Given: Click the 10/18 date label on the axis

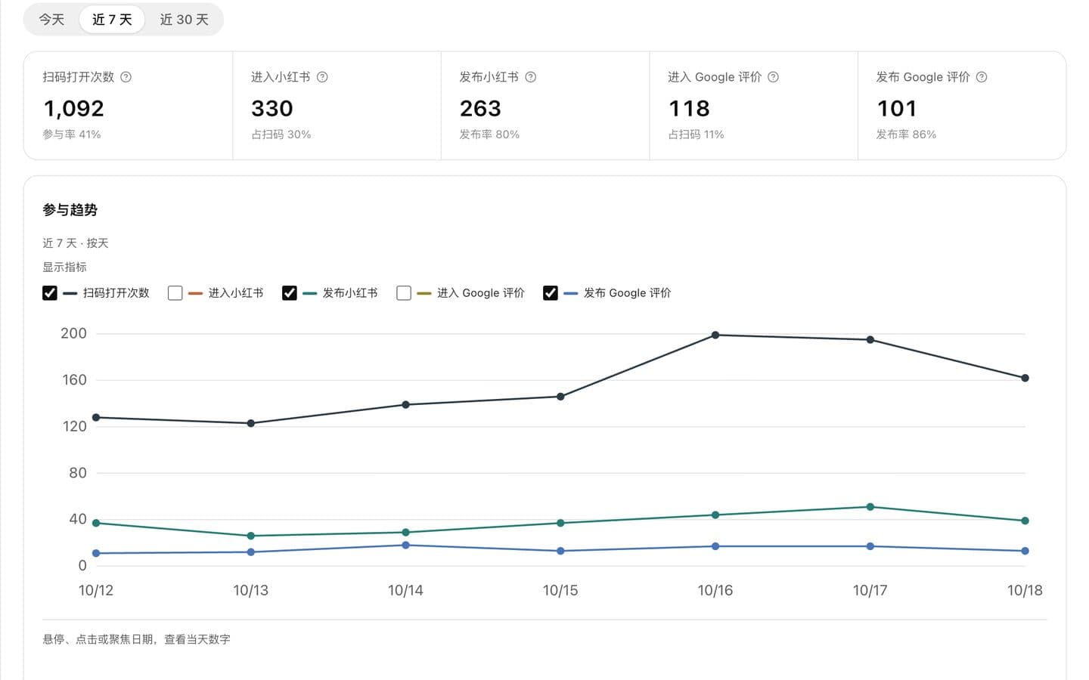Looking at the screenshot, I should tap(1025, 591).
